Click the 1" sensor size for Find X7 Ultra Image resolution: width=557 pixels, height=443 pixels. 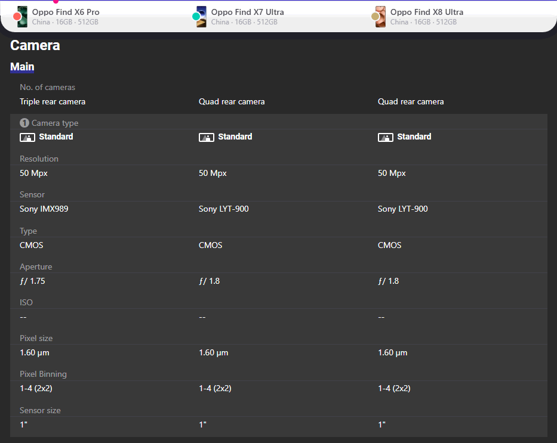pos(202,424)
